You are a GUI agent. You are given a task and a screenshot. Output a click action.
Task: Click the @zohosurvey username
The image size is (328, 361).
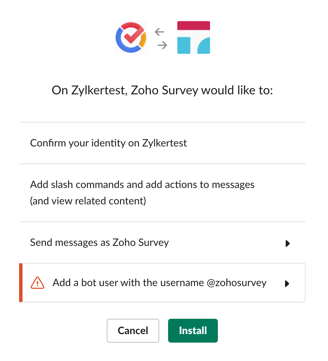(237, 283)
